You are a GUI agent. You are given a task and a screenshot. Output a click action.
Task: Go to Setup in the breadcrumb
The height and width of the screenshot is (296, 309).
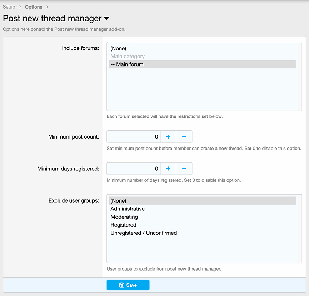coord(9,7)
